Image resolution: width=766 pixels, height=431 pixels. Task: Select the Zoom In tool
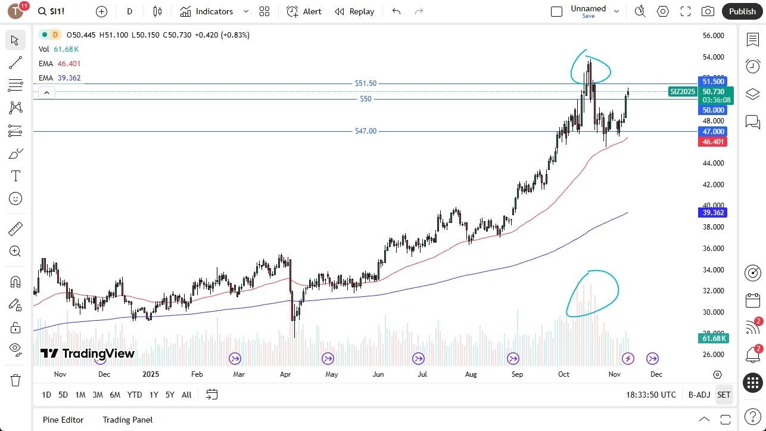(x=15, y=251)
